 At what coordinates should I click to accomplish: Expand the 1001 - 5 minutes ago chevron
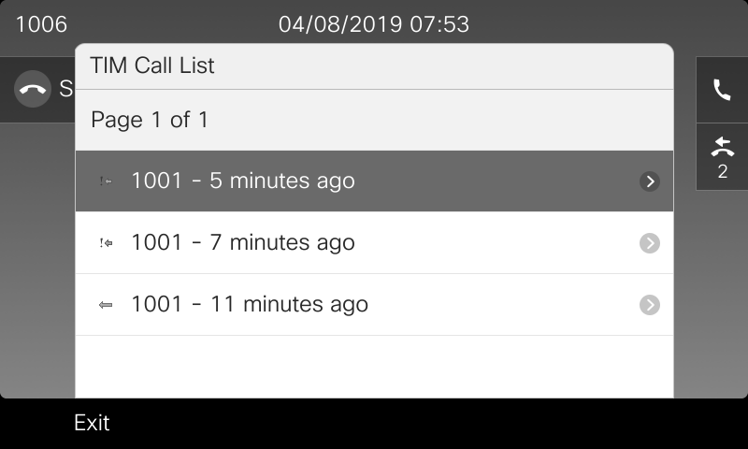(x=650, y=181)
